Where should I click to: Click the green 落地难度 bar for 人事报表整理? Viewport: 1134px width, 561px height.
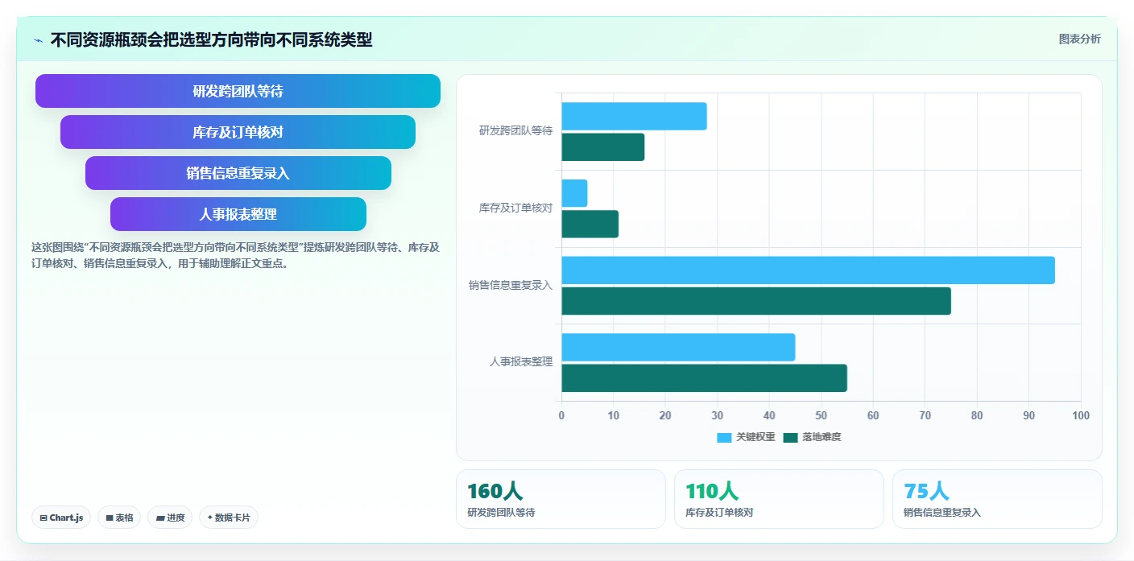click(x=704, y=378)
